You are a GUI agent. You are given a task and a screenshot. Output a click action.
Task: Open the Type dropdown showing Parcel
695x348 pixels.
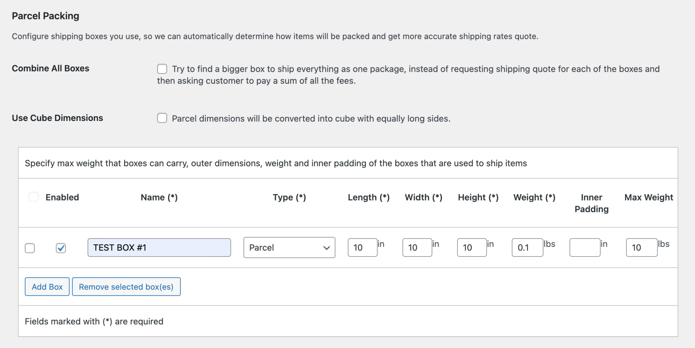(x=289, y=247)
